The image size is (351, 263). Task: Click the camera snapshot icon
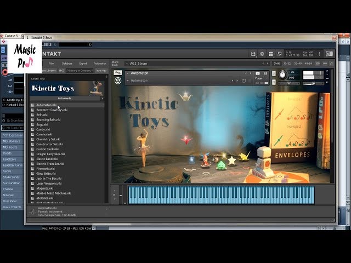tap(258, 73)
